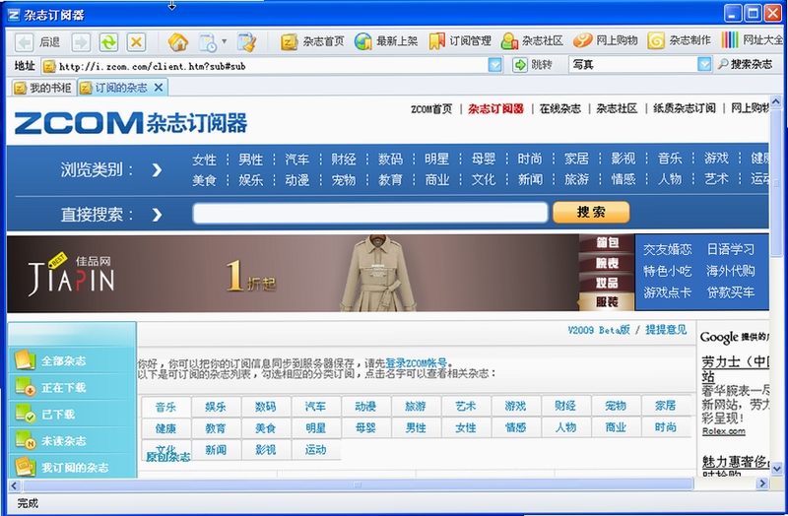The image size is (788, 516).
Task: Open the Home house icon
Action: point(177,42)
